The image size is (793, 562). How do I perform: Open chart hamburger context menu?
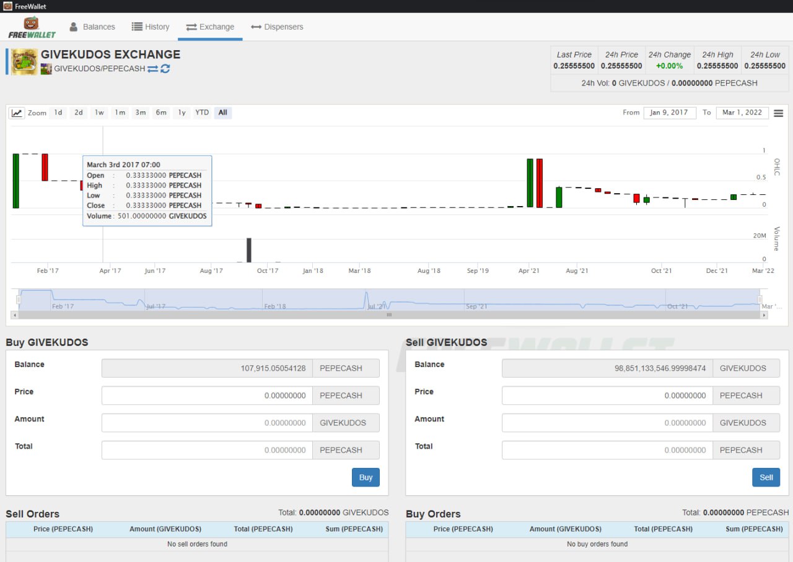click(x=779, y=113)
